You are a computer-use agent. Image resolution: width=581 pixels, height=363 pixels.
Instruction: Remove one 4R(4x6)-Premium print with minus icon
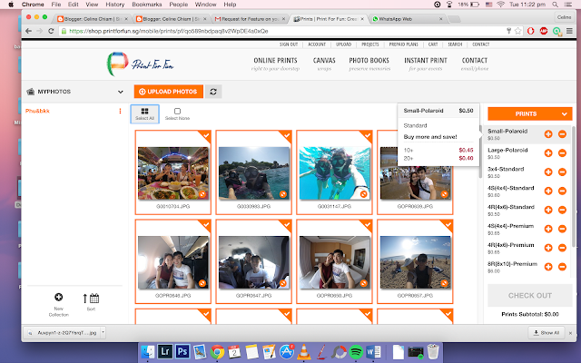(562, 248)
